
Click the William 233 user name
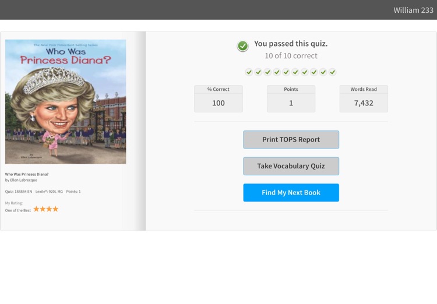pyautogui.click(x=413, y=10)
